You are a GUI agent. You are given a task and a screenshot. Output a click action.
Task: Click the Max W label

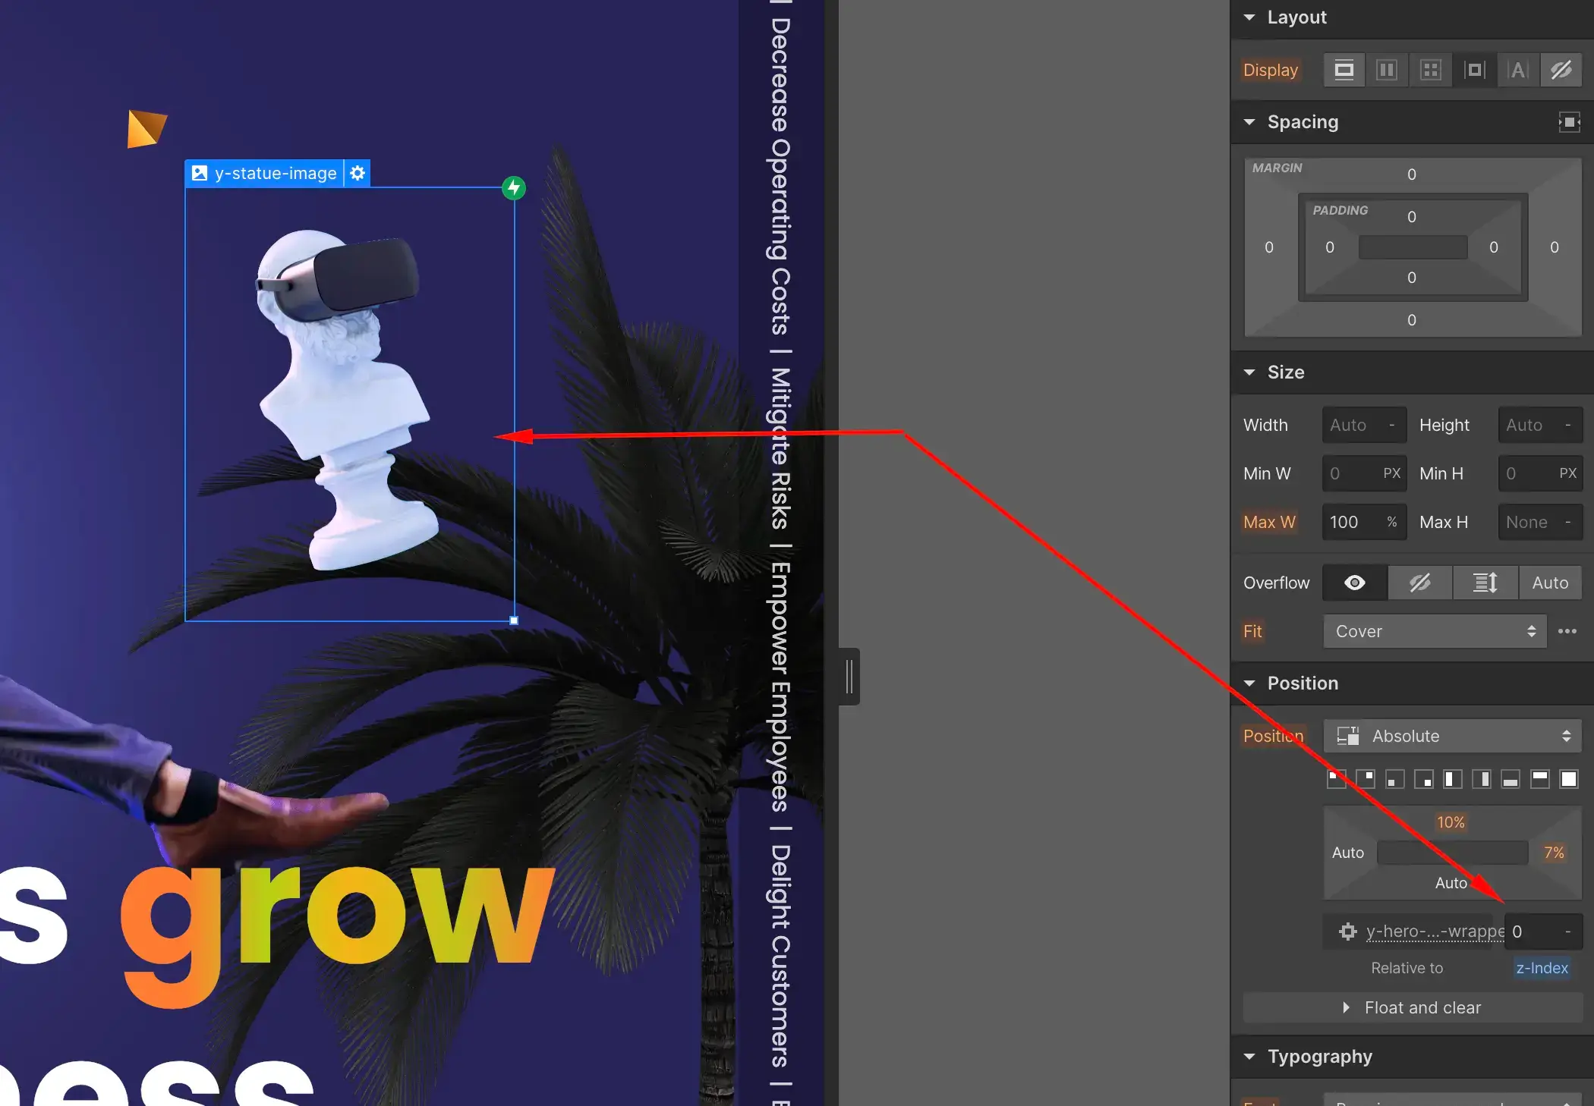click(x=1269, y=522)
